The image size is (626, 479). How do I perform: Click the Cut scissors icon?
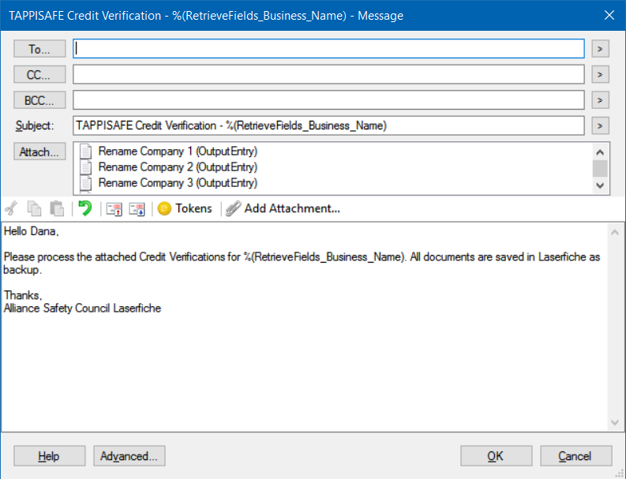pyautogui.click(x=12, y=208)
